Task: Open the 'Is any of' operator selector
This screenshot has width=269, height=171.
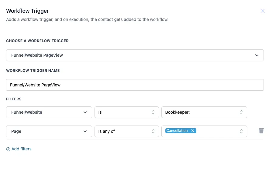Action: click(127, 131)
